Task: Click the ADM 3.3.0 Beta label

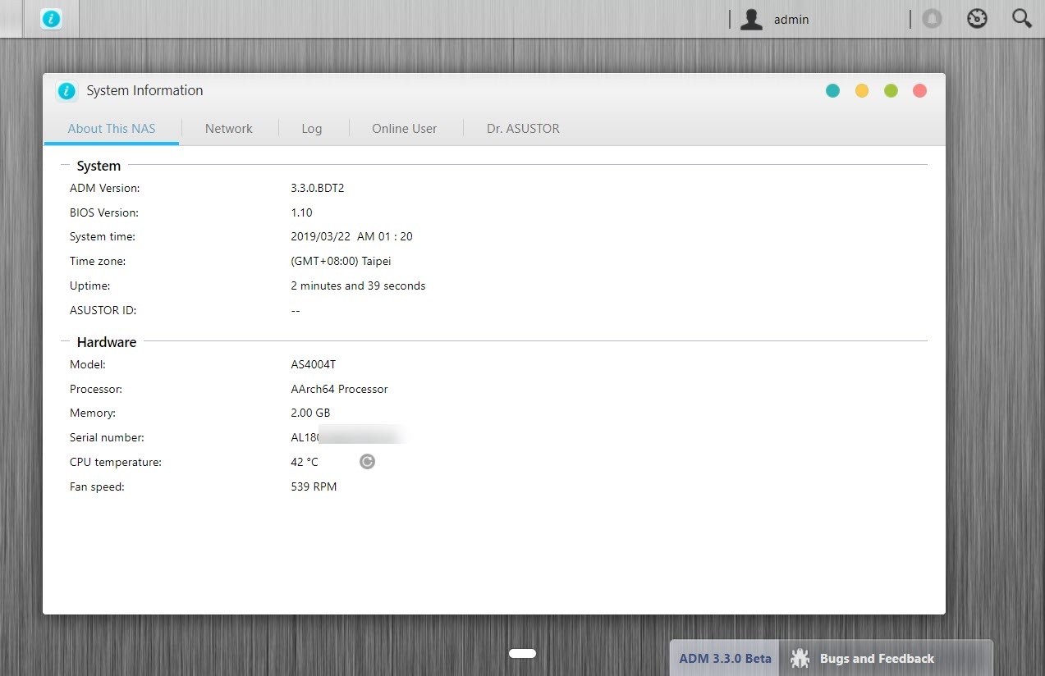Action: [x=726, y=659]
